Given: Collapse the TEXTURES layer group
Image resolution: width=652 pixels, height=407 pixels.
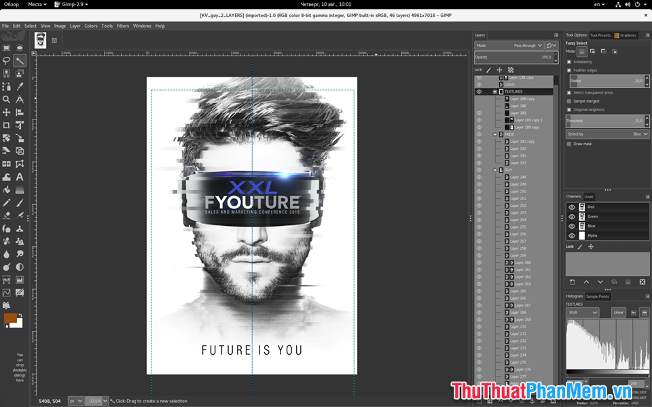Looking at the screenshot, I should (495, 92).
